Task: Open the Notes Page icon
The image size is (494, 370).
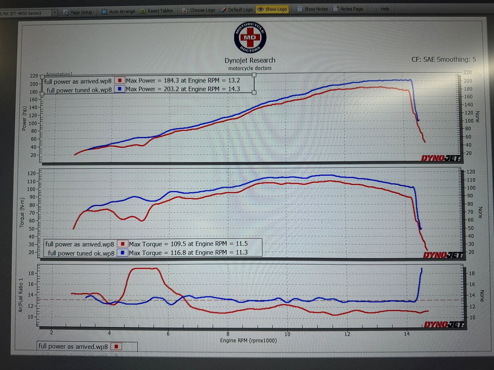Action: [x=336, y=9]
